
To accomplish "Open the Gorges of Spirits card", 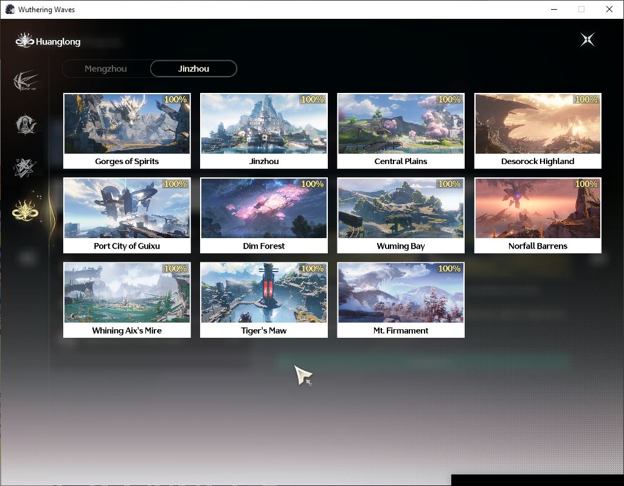I will 127,131.
